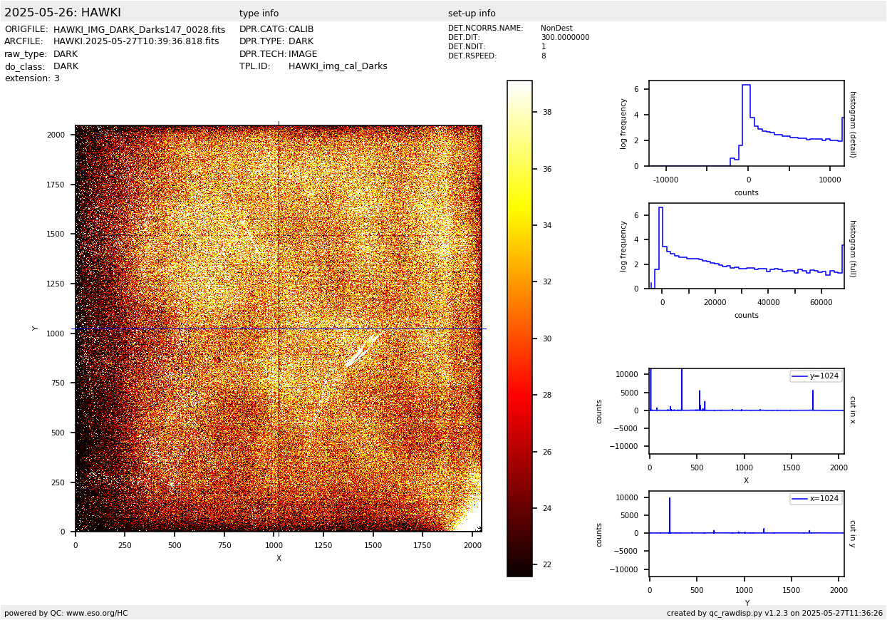Select the cut in y plot

(746, 533)
